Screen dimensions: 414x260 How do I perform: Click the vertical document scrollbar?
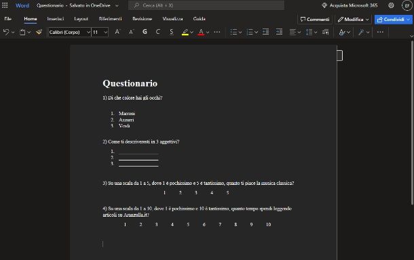point(412,123)
